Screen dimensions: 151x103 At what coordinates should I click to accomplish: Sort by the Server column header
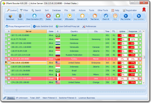click(x=29, y=32)
